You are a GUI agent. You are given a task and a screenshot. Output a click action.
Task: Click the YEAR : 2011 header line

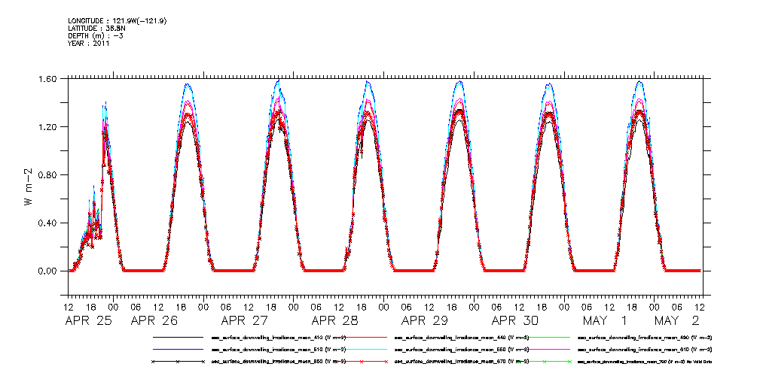pos(89,43)
